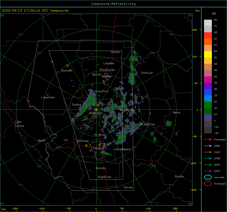
Task: Select the yellow swatch between 54 and 51 dBZ
Action: click(x=208, y=54)
